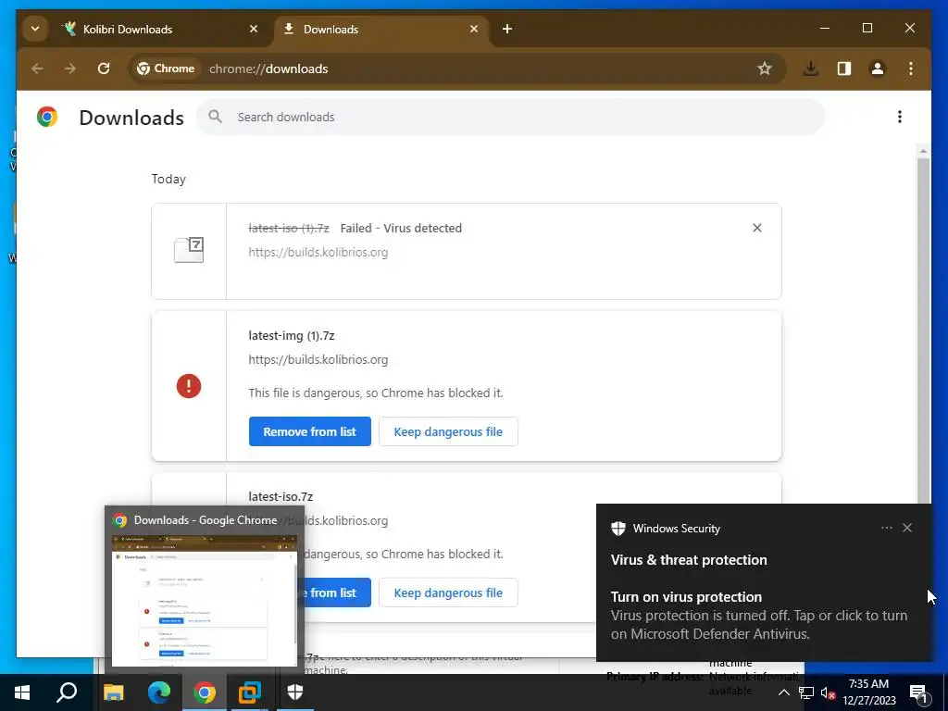Viewport: 948px width, 711px height.
Task: Click the network status tray icon
Action: pyautogui.click(x=806, y=692)
